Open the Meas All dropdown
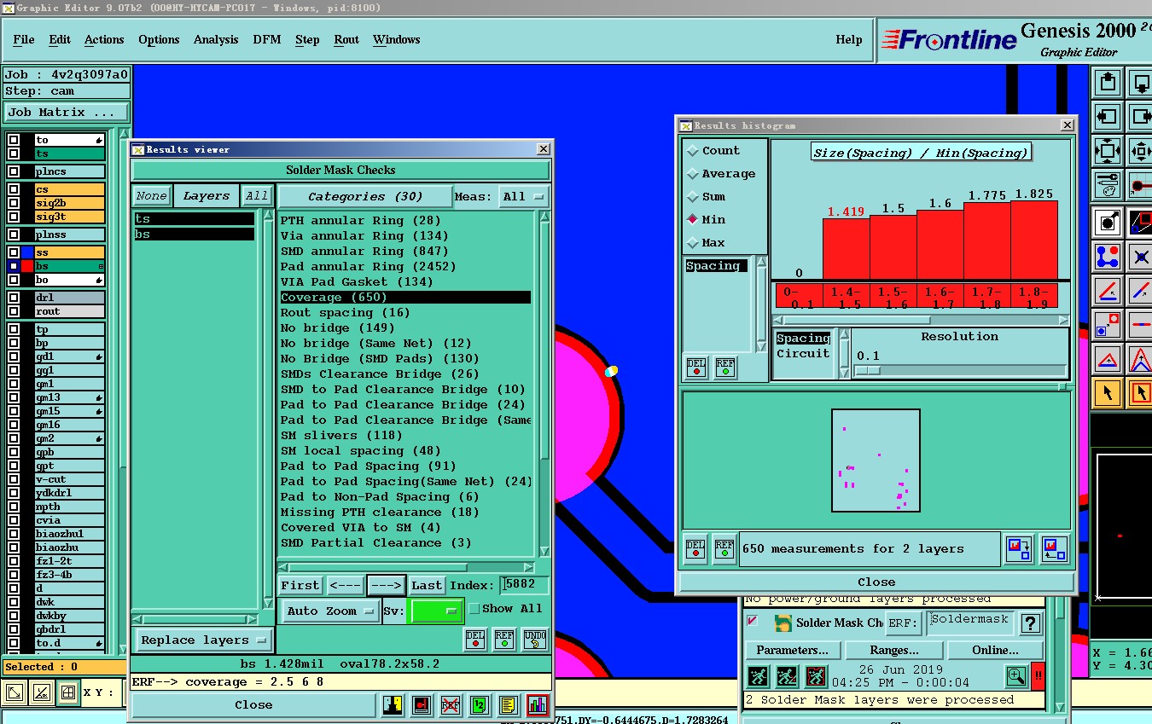This screenshot has width=1152, height=724. tap(524, 196)
